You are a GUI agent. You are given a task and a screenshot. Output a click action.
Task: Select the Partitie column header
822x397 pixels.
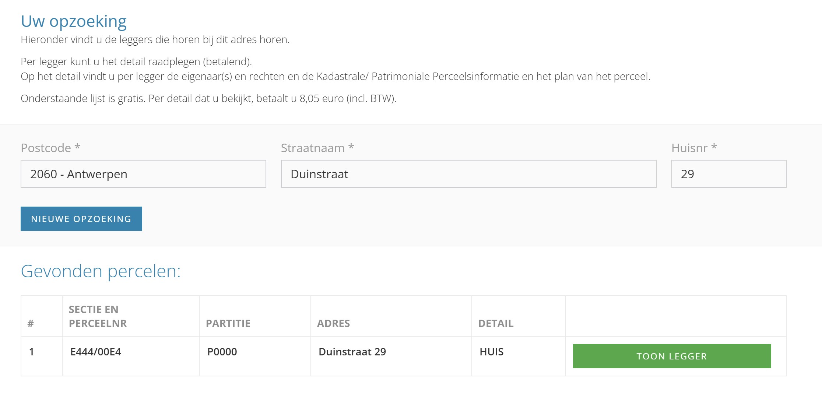point(228,323)
